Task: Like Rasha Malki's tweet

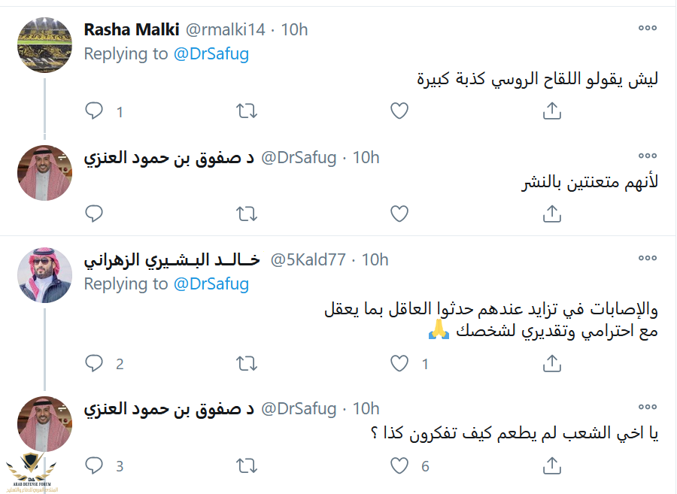Action: click(x=399, y=111)
